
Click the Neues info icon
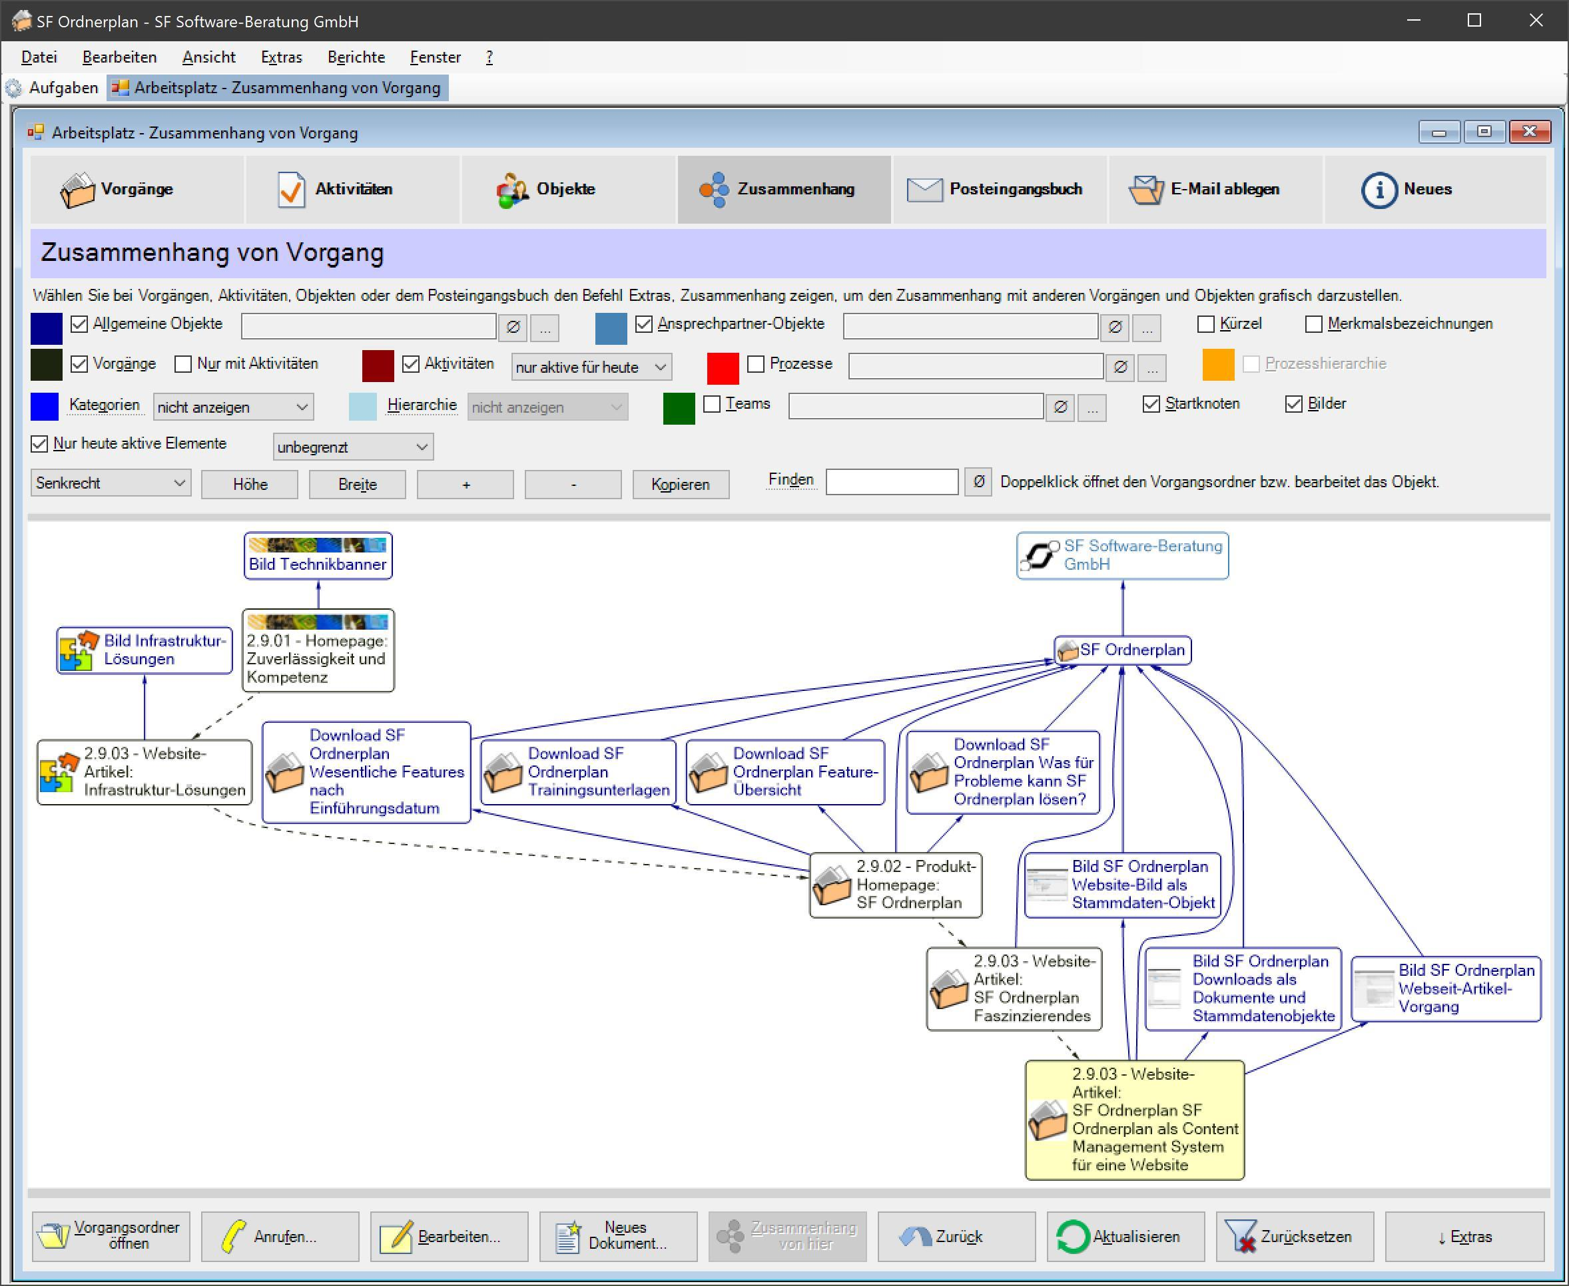pyautogui.click(x=1379, y=190)
